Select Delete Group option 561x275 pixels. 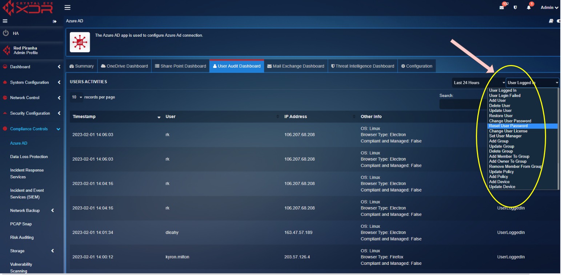522,151
